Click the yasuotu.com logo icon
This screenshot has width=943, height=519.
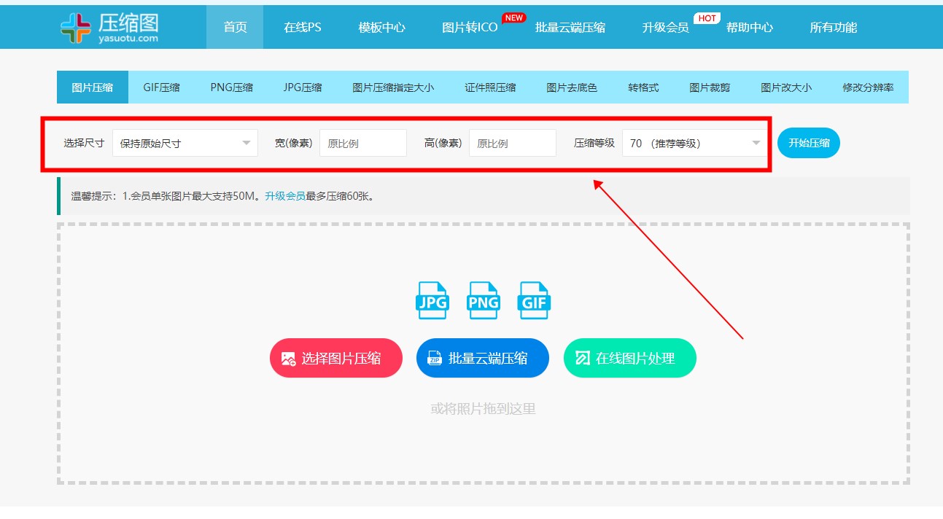click(x=76, y=27)
